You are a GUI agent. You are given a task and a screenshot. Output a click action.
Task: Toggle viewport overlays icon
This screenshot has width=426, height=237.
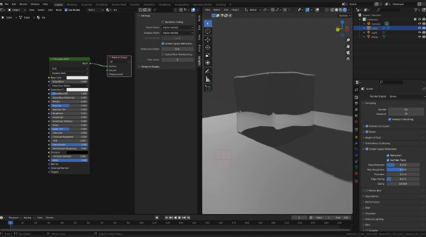[317, 10]
